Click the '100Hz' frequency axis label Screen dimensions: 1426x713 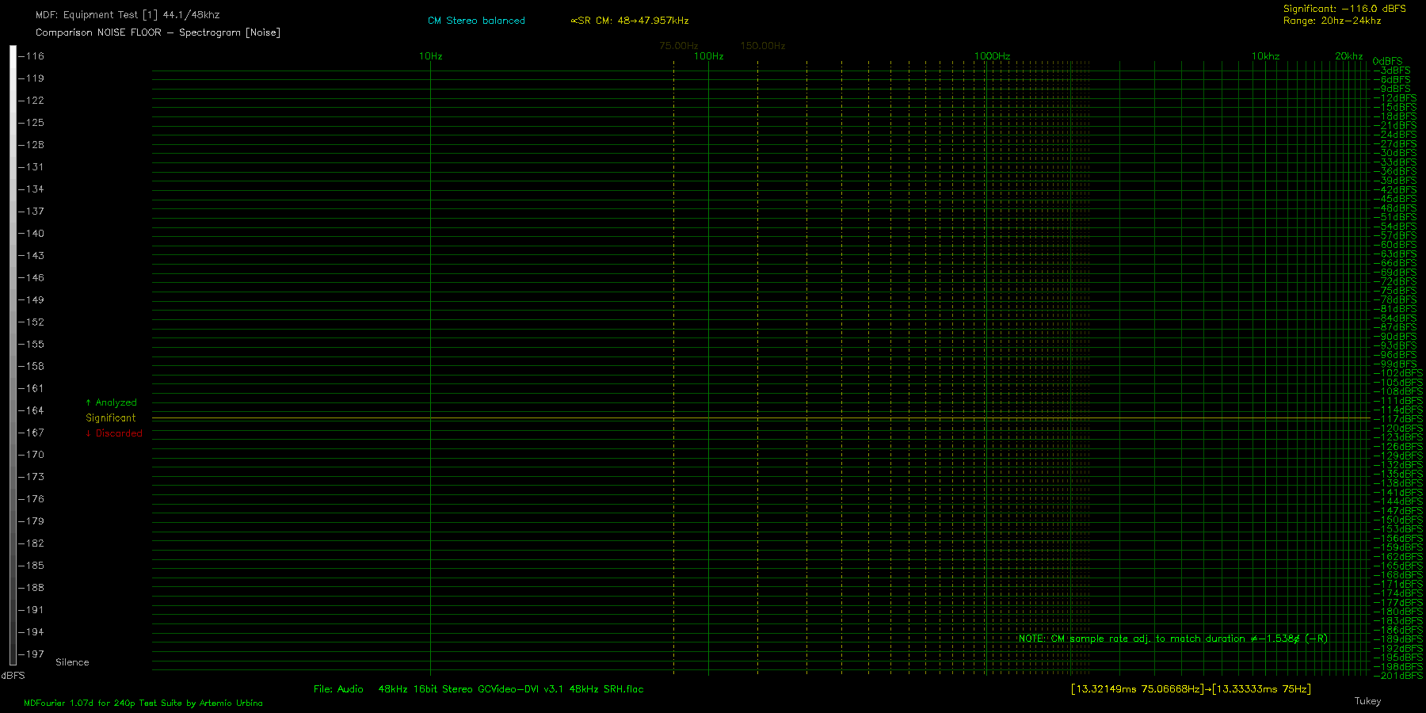[x=708, y=56]
